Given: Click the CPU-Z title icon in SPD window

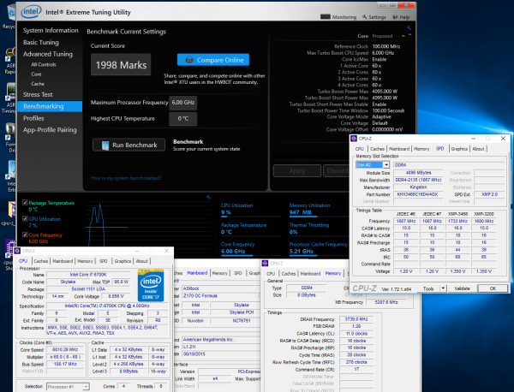Looking at the screenshot, I should (x=354, y=139).
